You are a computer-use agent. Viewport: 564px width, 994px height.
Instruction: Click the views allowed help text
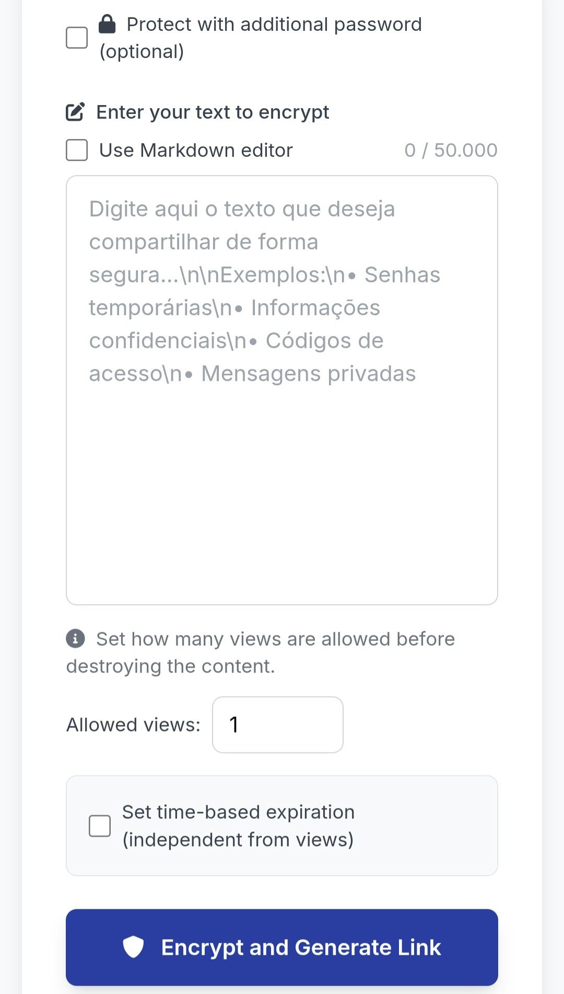pyautogui.click(x=261, y=652)
